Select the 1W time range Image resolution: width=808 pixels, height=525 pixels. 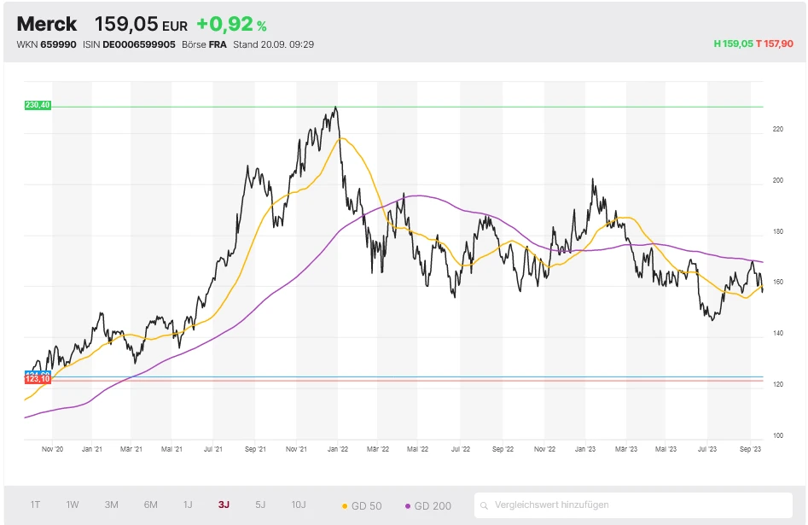pos(73,505)
